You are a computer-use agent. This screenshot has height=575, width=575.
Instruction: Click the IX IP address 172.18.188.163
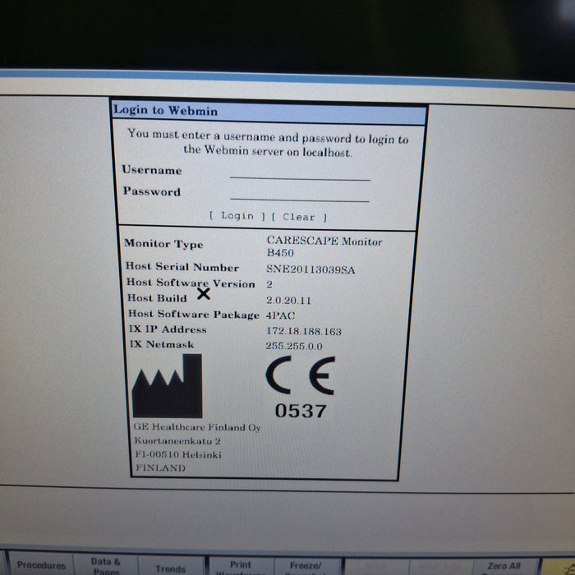coord(304,331)
